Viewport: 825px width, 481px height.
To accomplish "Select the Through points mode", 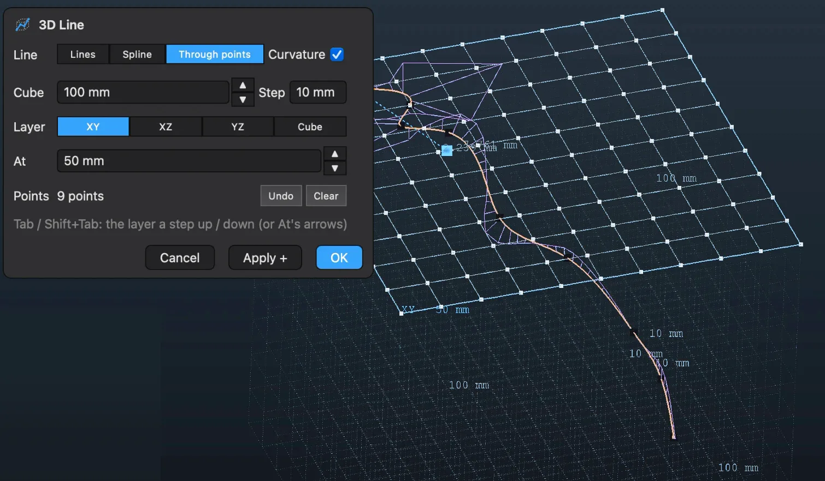I will pyautogui.click(x=215, y=55).
